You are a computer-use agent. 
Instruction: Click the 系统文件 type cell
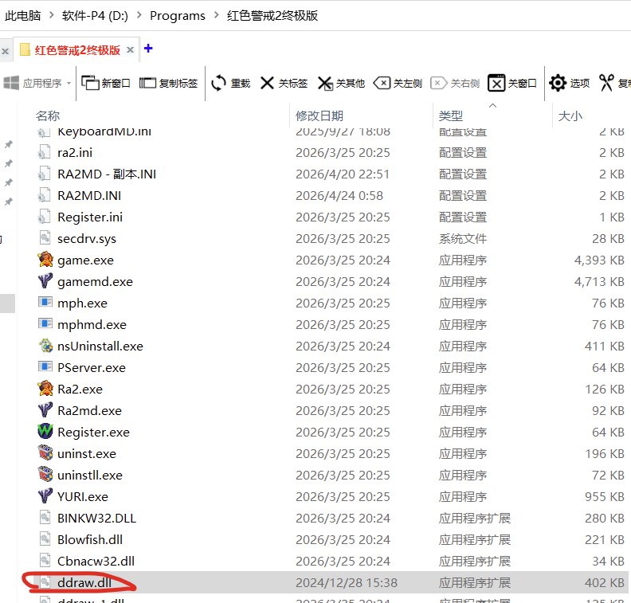point(463,238)
